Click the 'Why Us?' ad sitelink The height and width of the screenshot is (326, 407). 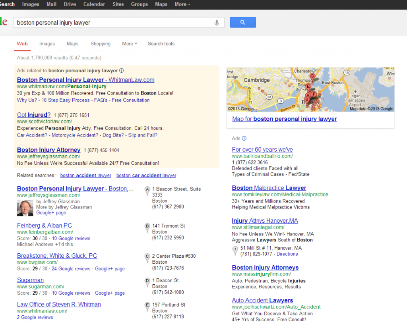(x=27, y=100)
